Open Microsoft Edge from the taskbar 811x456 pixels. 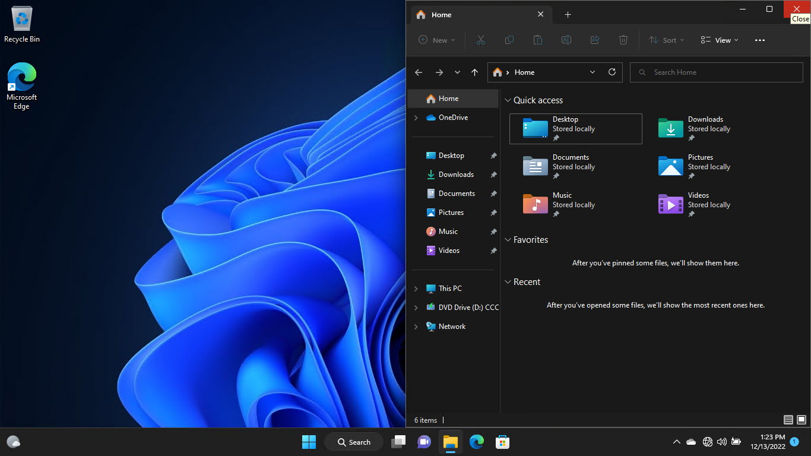click(476, 442)
